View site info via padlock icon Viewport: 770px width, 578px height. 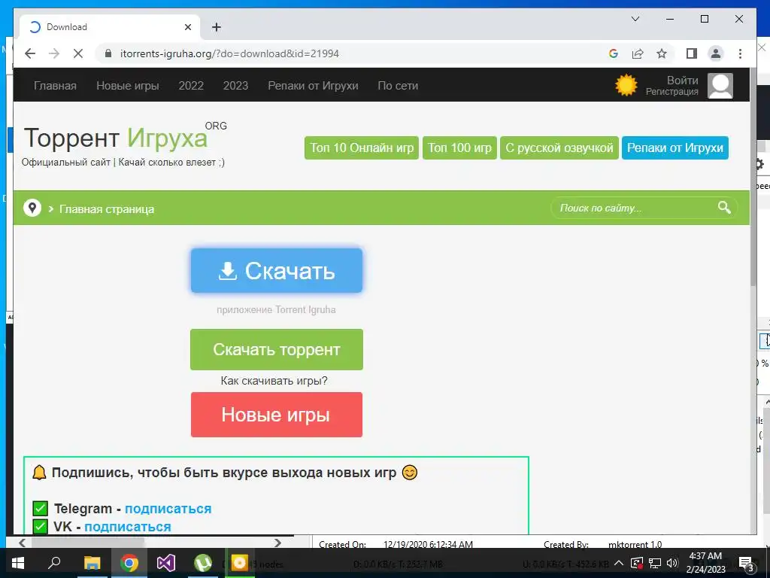tap(108, 53)
